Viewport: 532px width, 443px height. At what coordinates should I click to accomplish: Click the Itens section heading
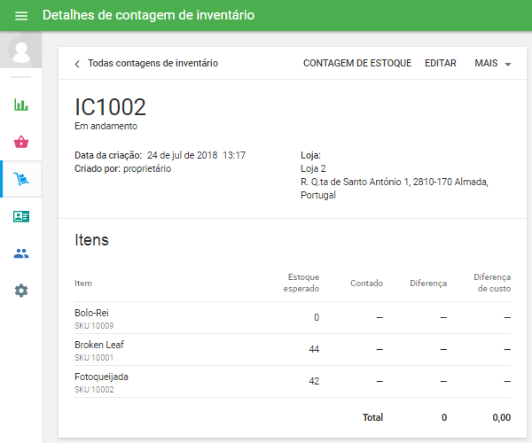pyautogui.click(x=91, y=240)
